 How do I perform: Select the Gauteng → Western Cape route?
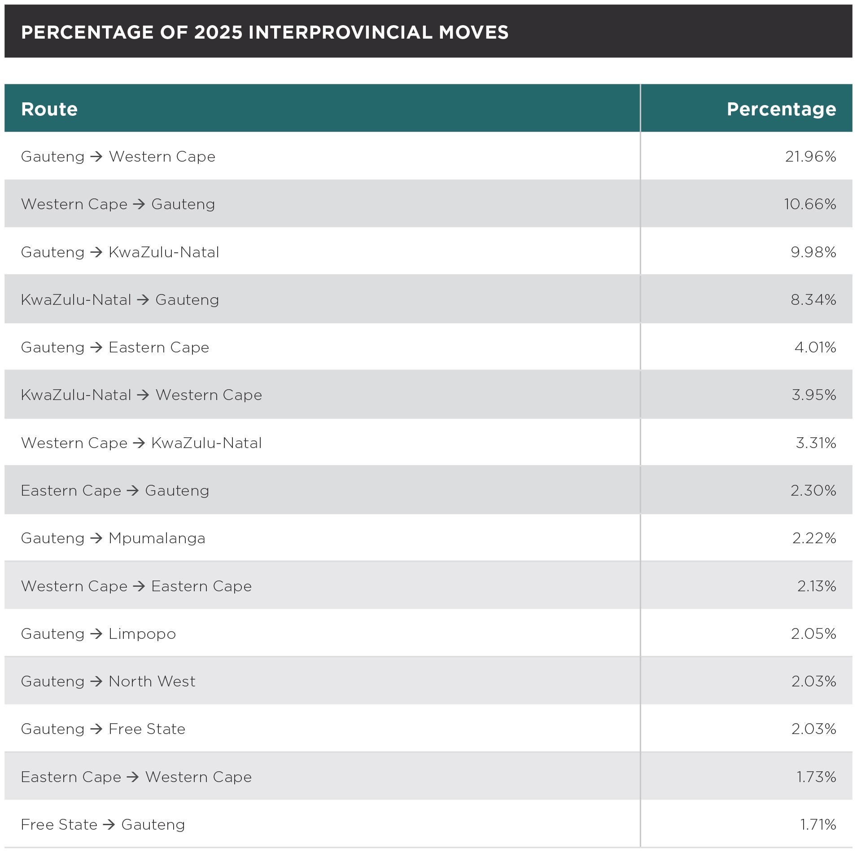point(118,156)
